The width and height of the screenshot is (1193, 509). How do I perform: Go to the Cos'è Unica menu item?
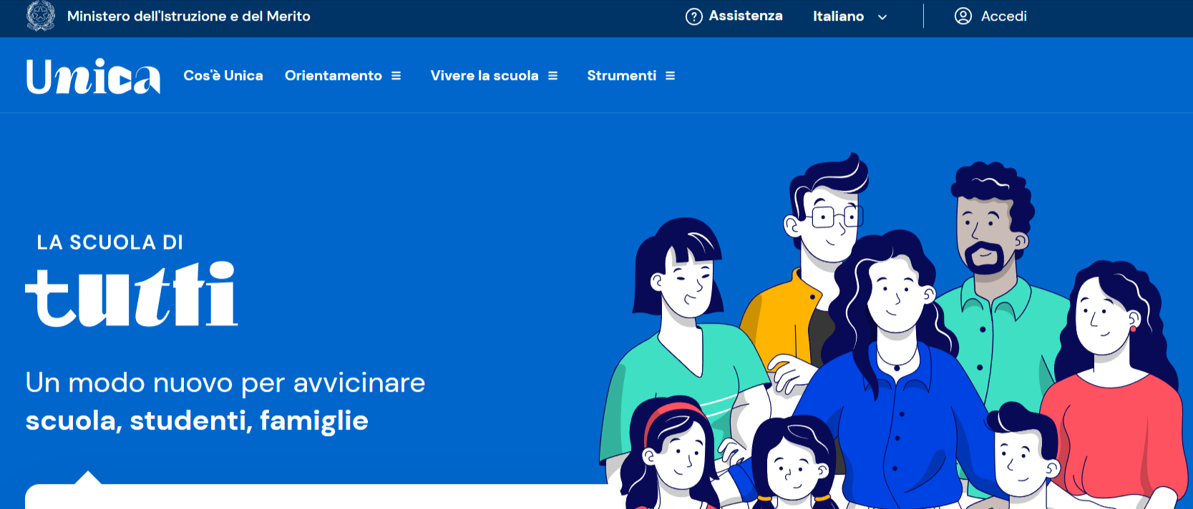click(223, 76)
